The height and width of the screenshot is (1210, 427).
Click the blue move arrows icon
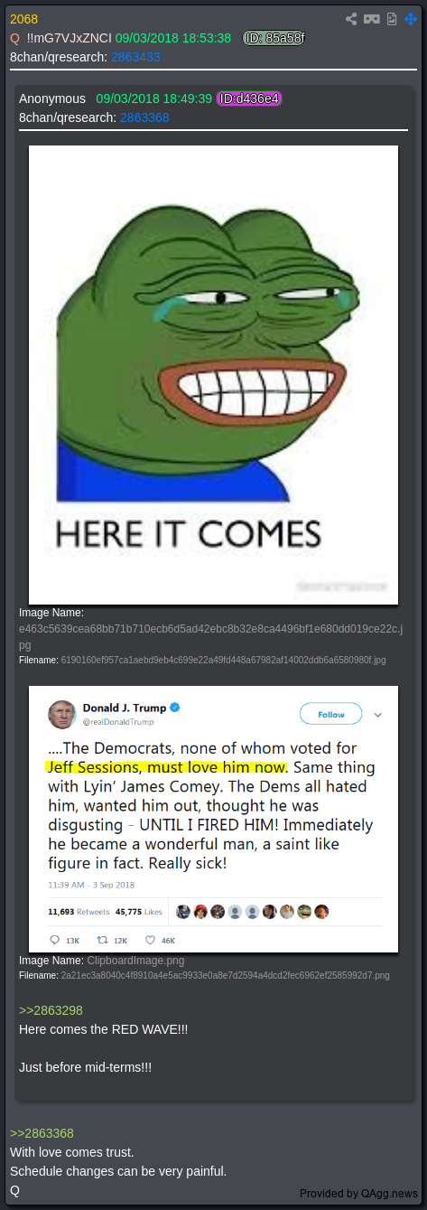(x=412, y=19)
